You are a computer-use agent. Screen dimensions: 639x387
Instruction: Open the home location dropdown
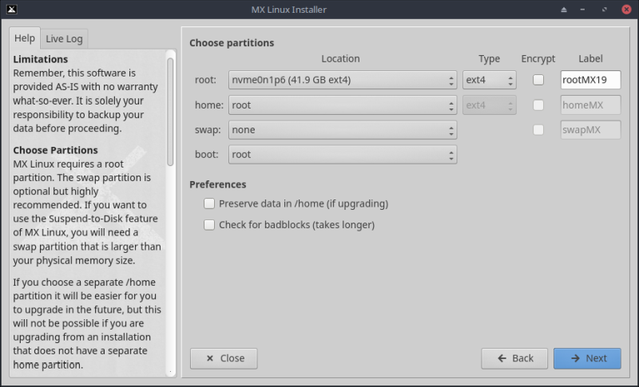tap(343, 105)
